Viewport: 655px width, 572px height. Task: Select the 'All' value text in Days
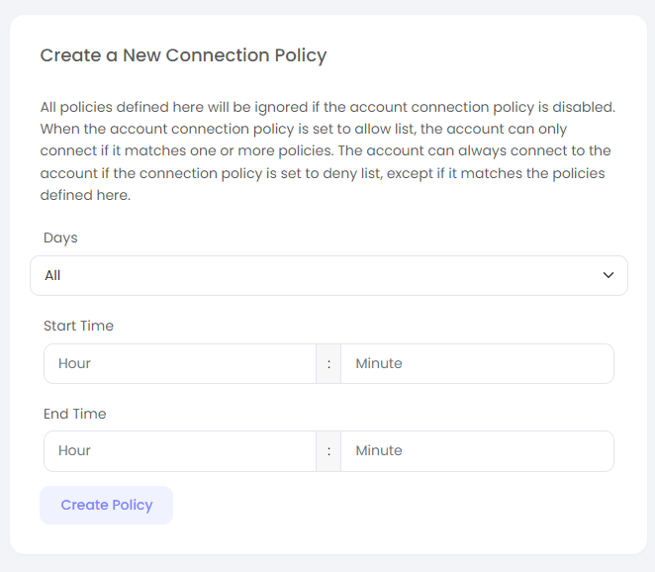pyautogui.click(x=52, y=275)
